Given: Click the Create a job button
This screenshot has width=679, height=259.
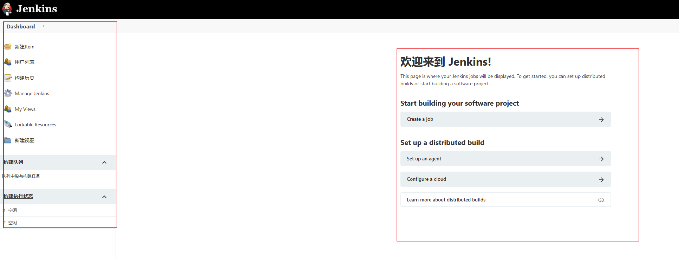Looking at the screenshot, I should pos(505,119).
